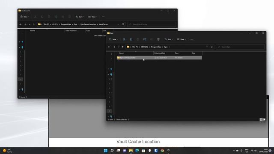Go forward in the Epic window
The width and height of the screenshot is (274, 154).
pos(114,47)
